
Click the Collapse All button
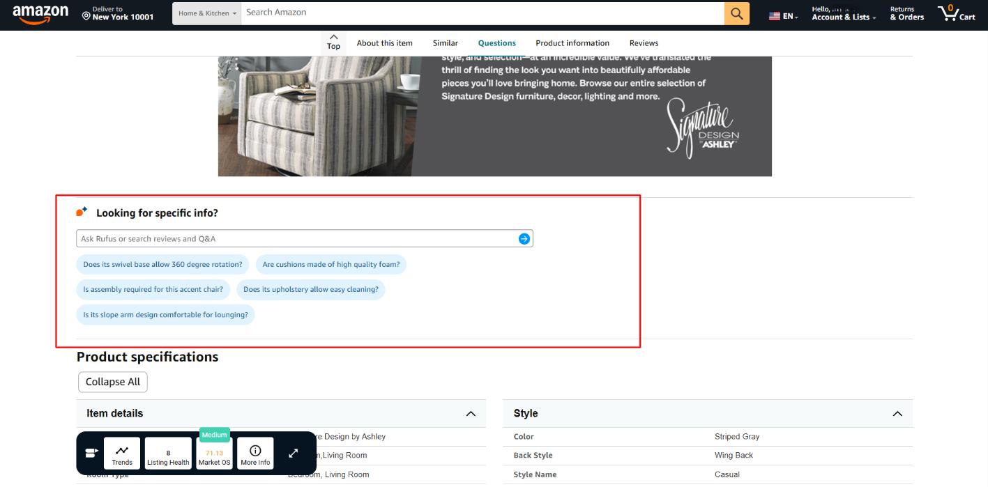pyautogui.click(x=112, y=381)
